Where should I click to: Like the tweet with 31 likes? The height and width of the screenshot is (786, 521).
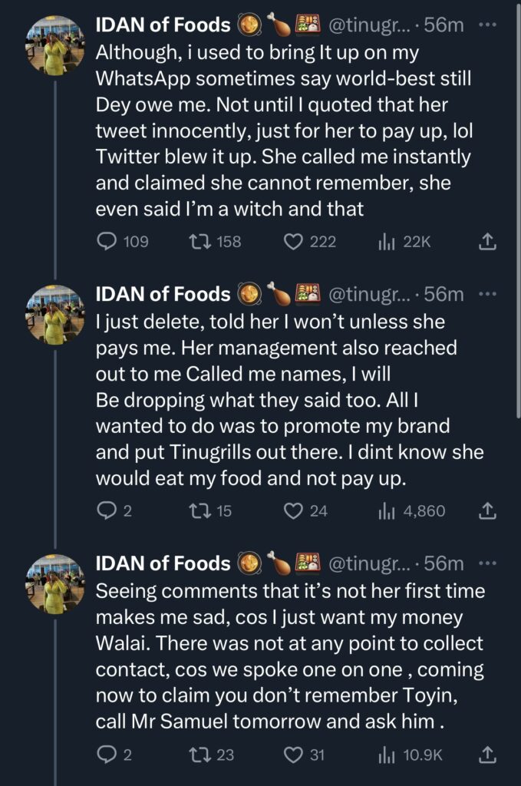[292, 755]
